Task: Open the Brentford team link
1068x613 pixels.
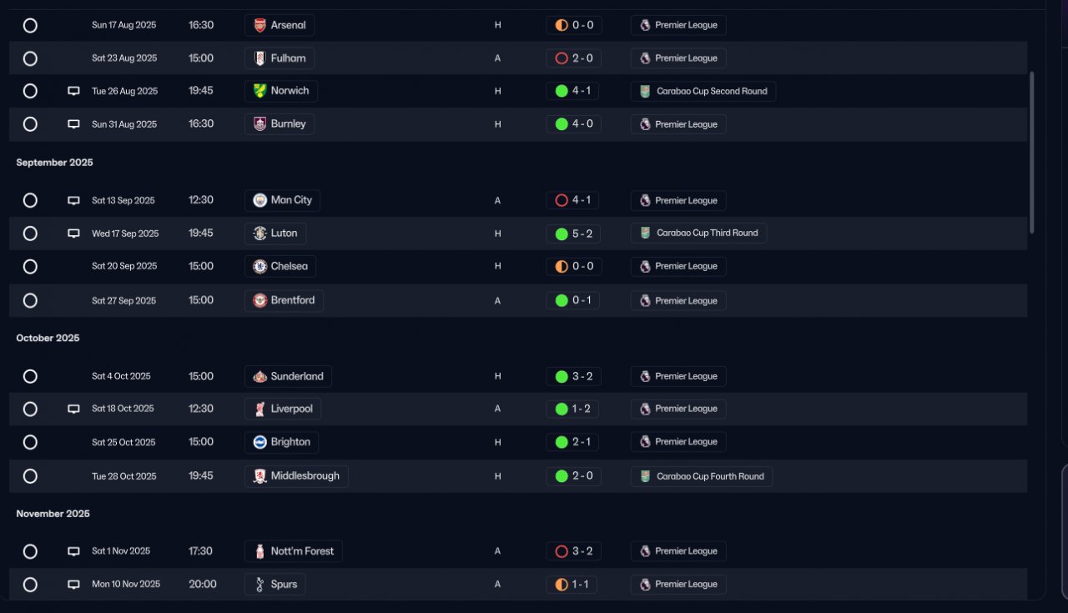Action: pos(284,300)
